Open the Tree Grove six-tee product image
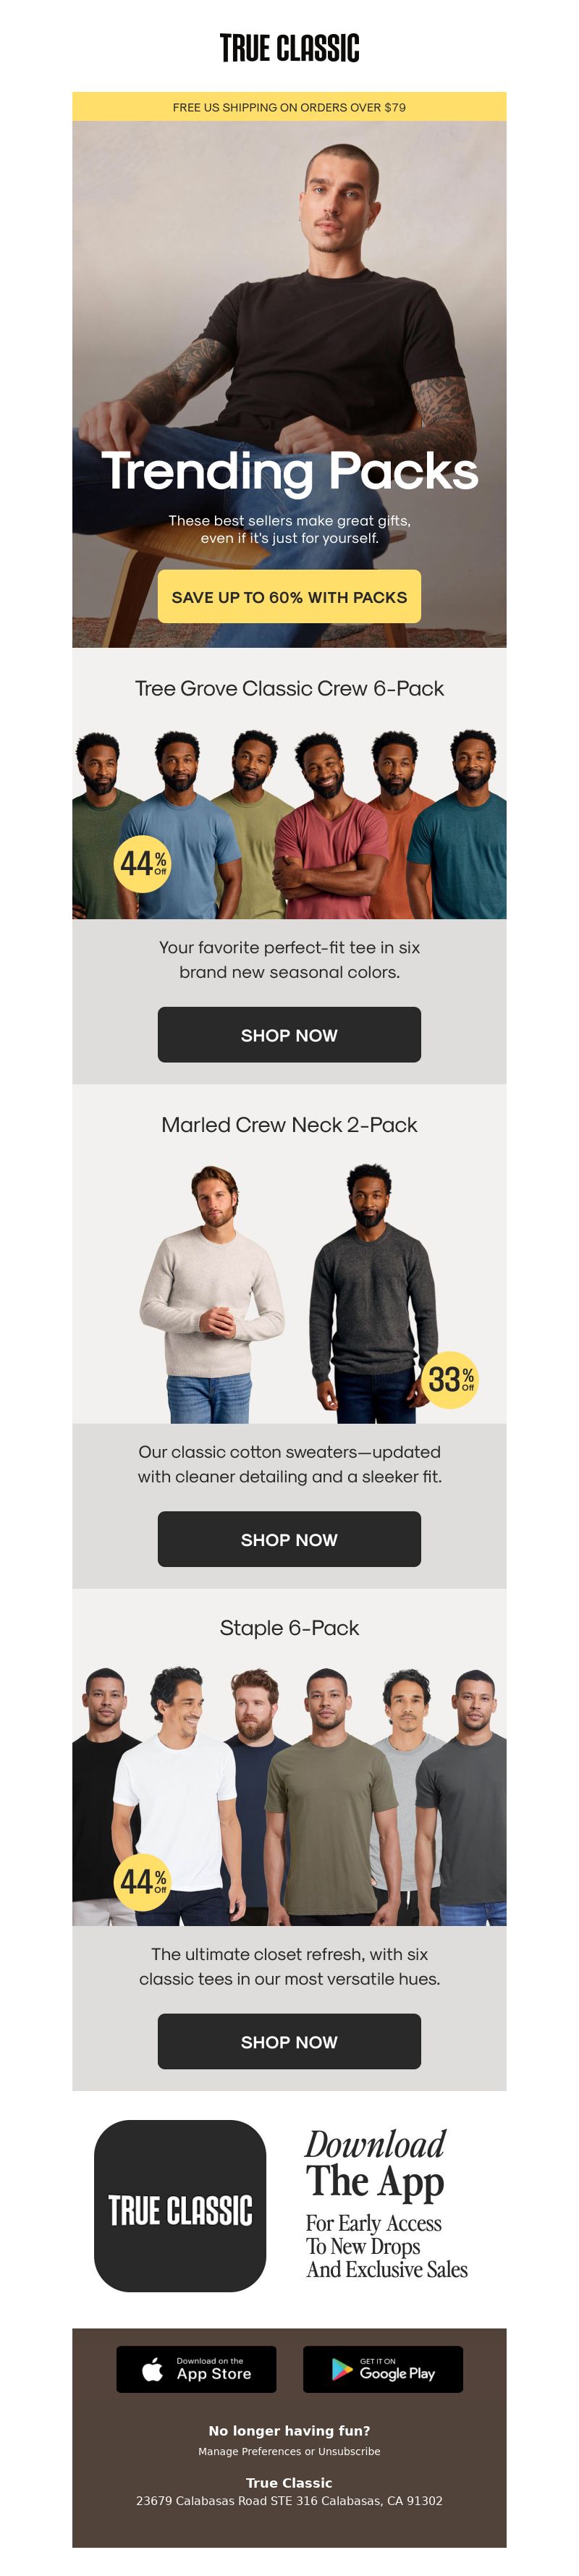Image resolution: width=579 pixels, height=2576 pixels. click(289, 823)
